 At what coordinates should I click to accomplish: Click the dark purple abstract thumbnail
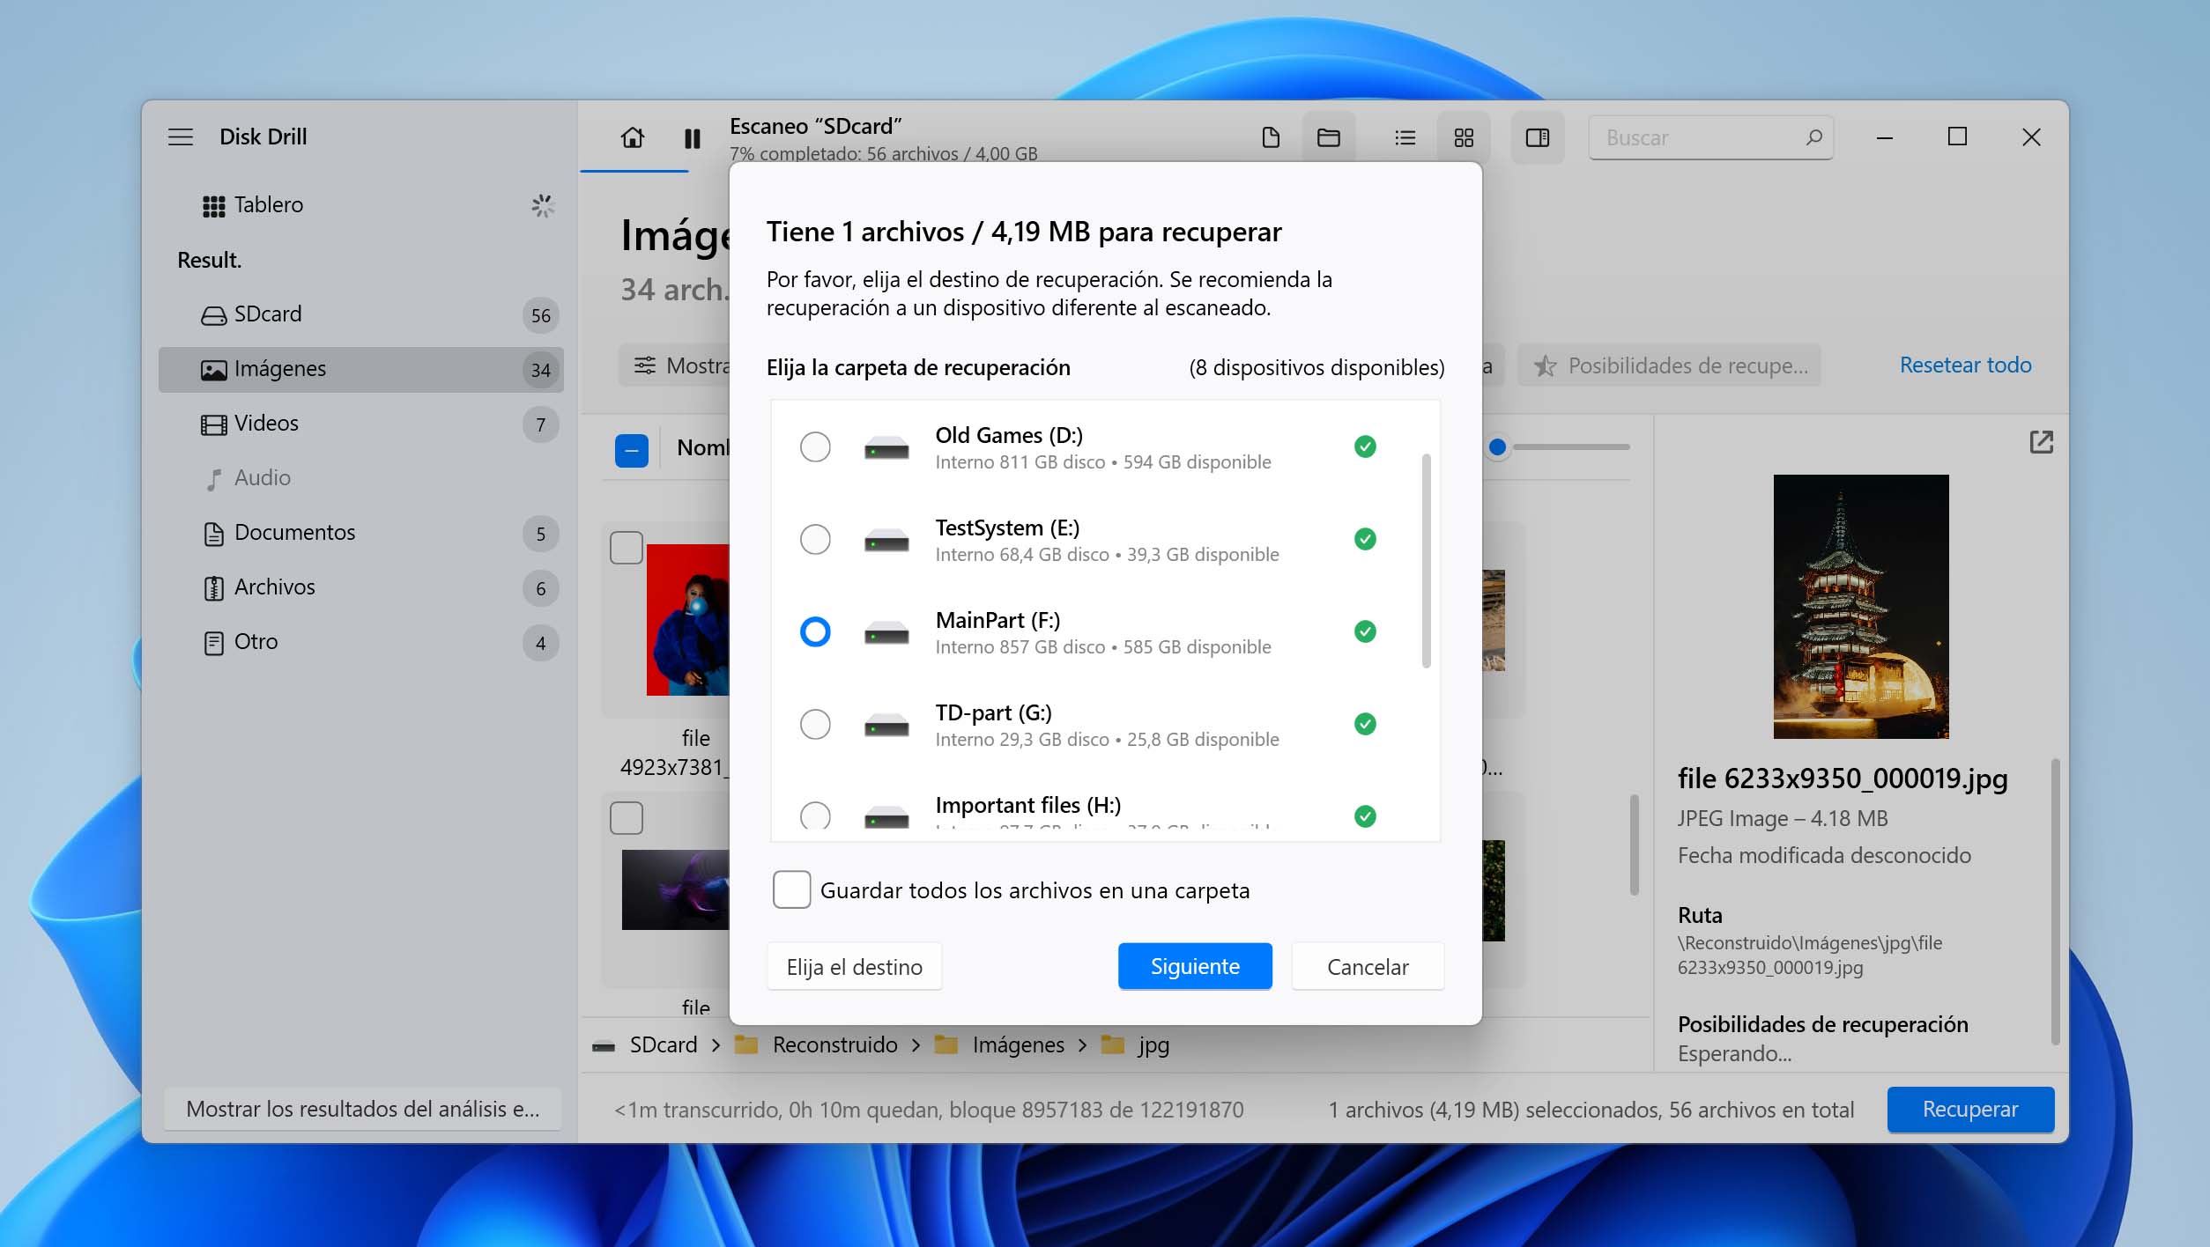(676, 889)
